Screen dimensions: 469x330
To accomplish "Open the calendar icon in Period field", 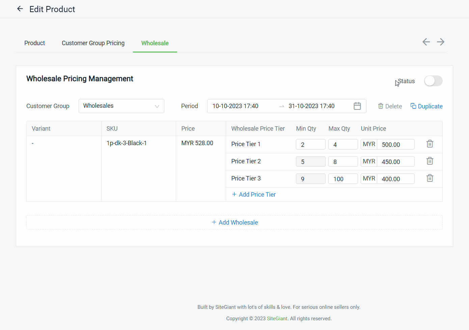I will (x=357, y=106).
